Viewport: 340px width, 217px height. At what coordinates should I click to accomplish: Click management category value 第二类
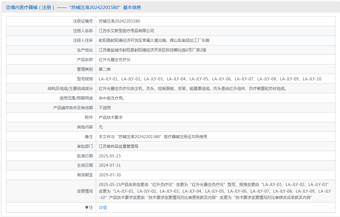[x=105, y=69]
